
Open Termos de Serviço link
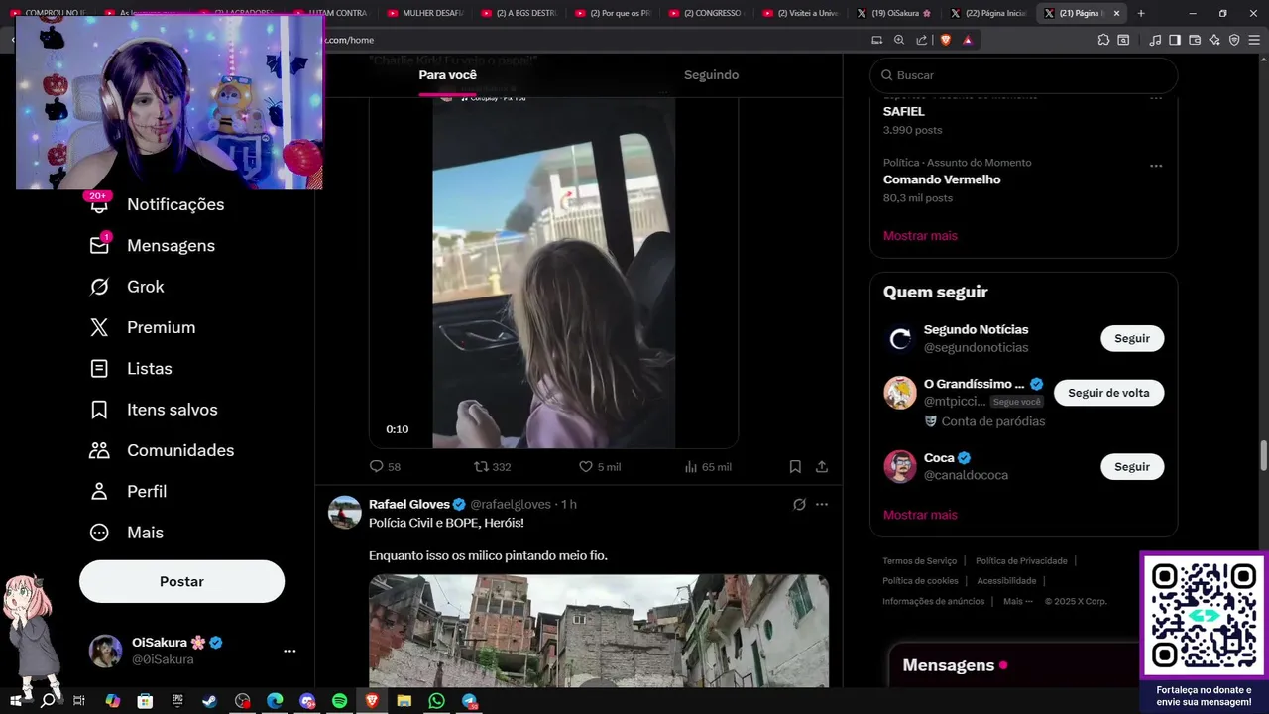[x=920, y=561]
